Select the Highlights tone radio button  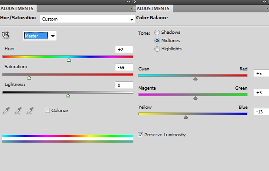[x=157, y=49]
